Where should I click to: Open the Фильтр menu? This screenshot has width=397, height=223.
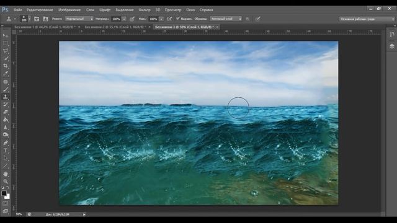coord(145,10)
